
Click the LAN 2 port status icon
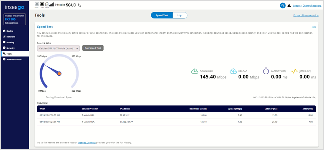pyautogui.click(x=41, y=5)
